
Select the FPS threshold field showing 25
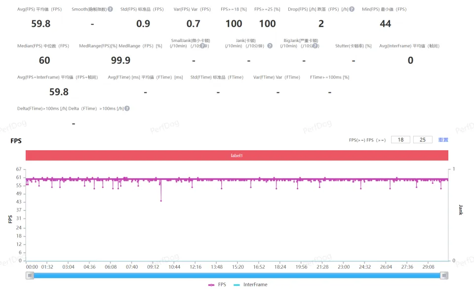423,140
